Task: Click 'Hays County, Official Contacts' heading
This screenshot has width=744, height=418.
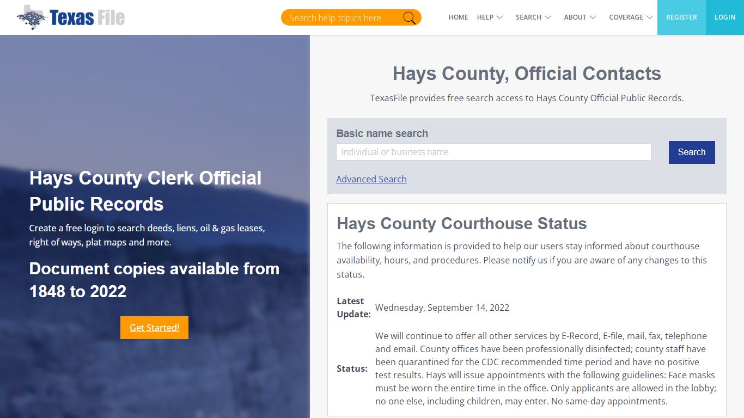Action: point(527,73)
